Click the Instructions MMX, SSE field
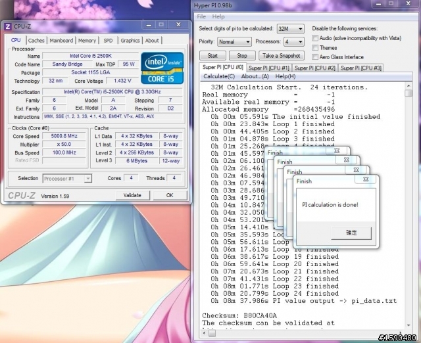Image resolution: width=421 pixels, height=343 pixels. (112, 116)
